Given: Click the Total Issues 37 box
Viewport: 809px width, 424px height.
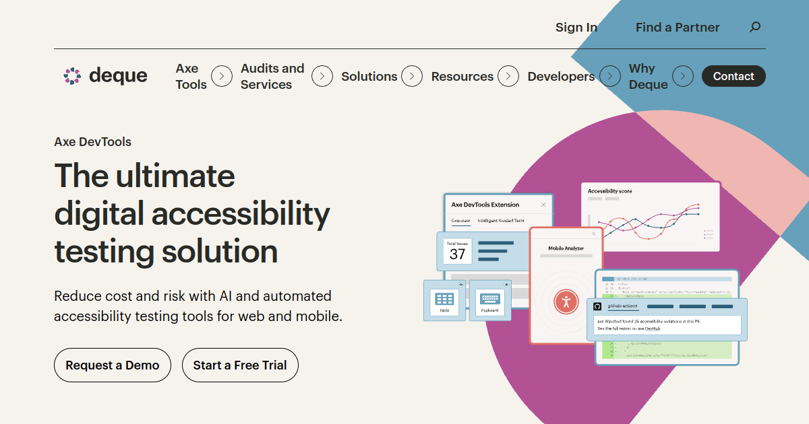Looking at the screenshot, I should coord(458,250).
